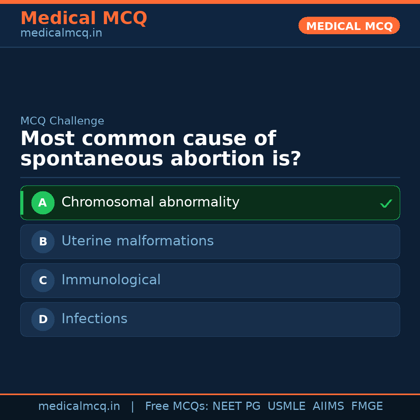Click USMLE in the footer
Screen dimensions: 420x420
[286, 406]
